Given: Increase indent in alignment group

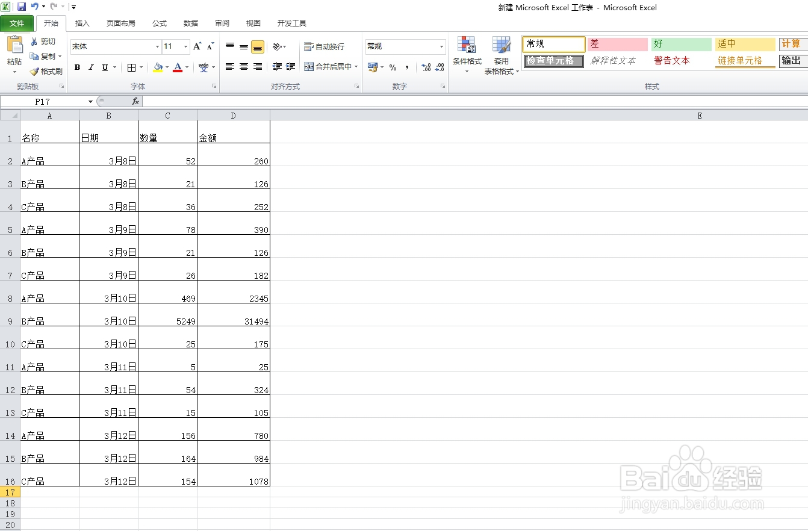Looking at the screenshot, I should point(290,67).
